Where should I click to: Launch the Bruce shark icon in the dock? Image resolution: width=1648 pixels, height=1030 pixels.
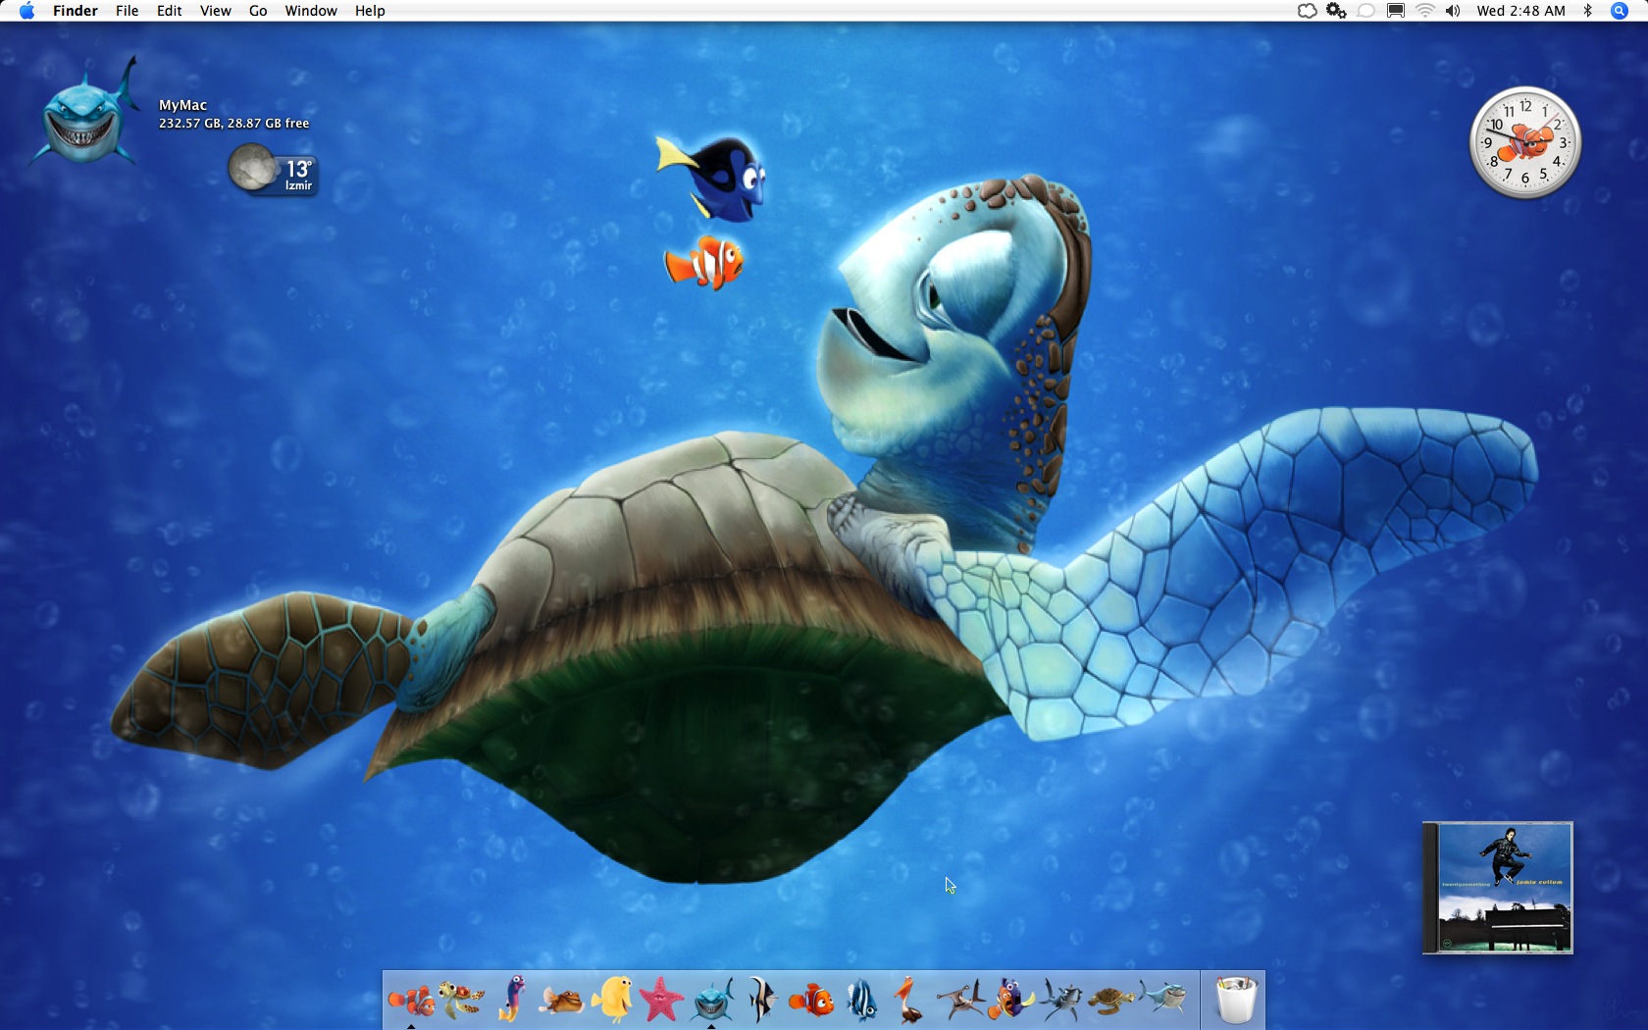711,1003
